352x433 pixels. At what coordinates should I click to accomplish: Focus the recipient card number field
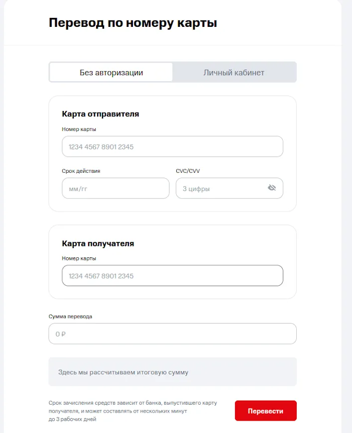click(172, 276)
